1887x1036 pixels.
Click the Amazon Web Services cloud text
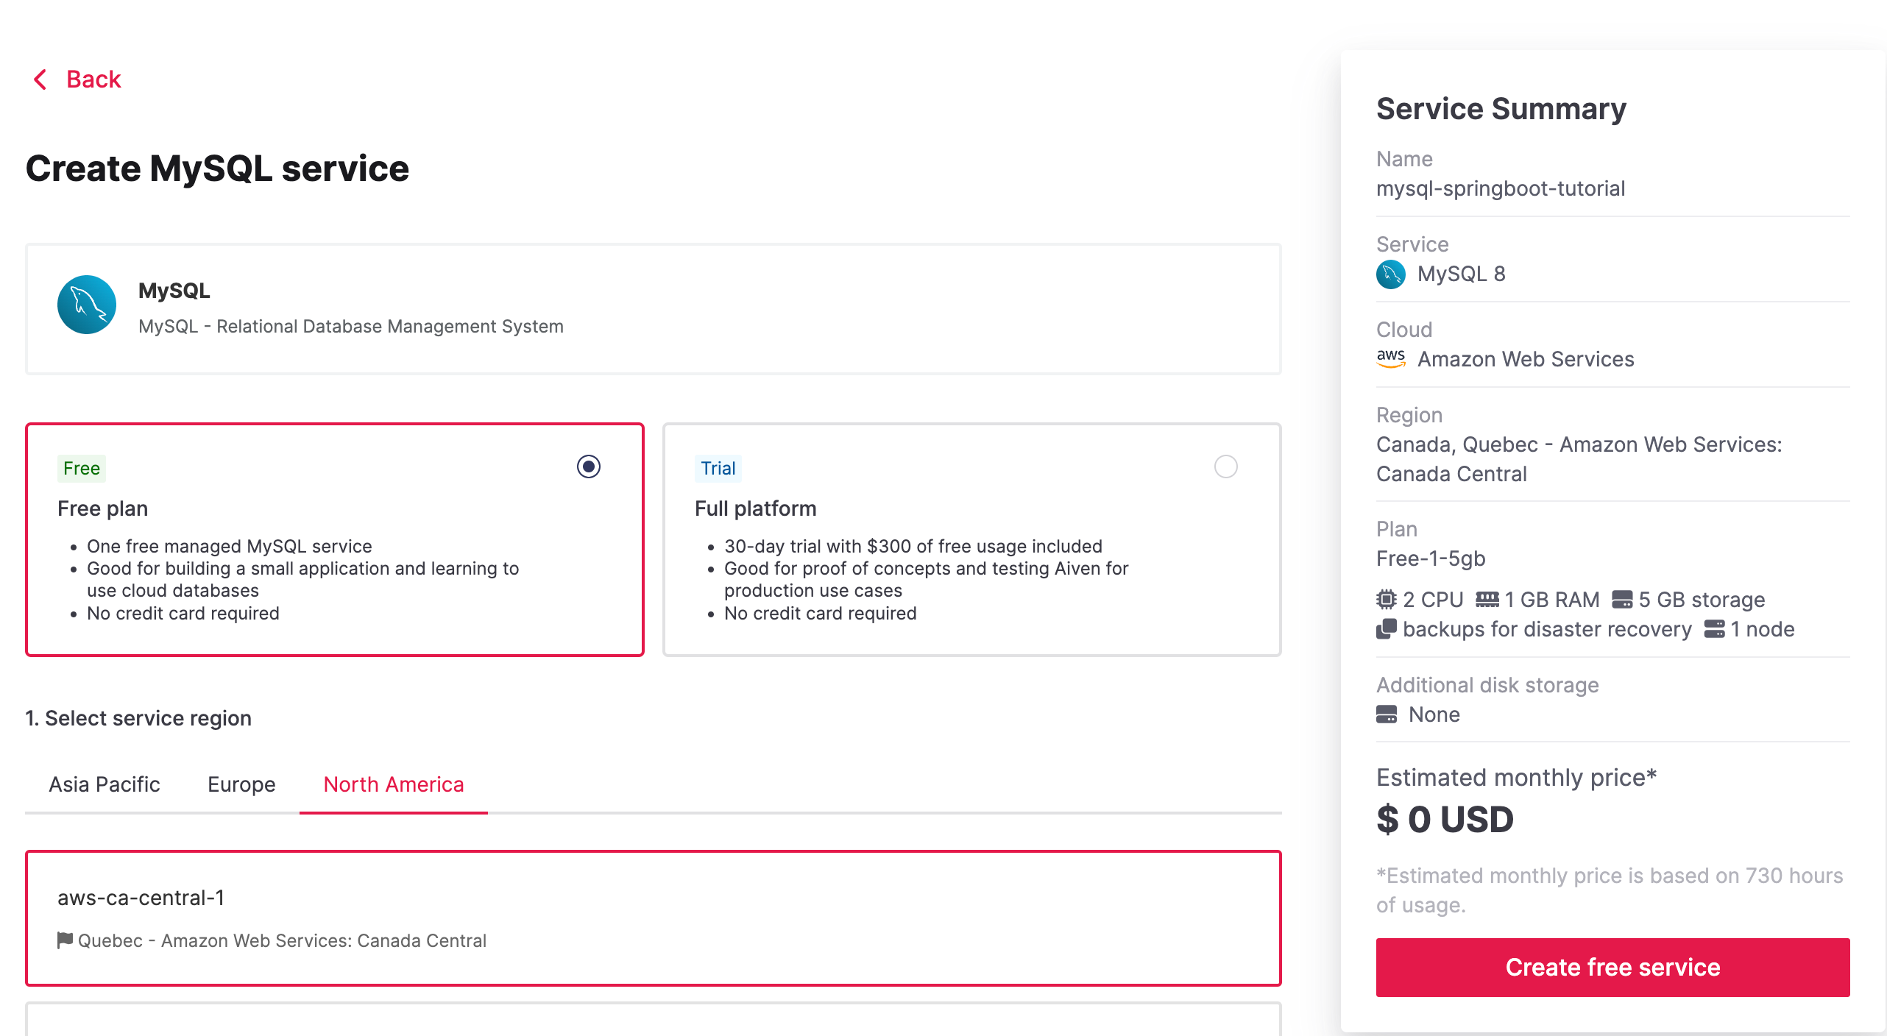[x=1526, y=359]
